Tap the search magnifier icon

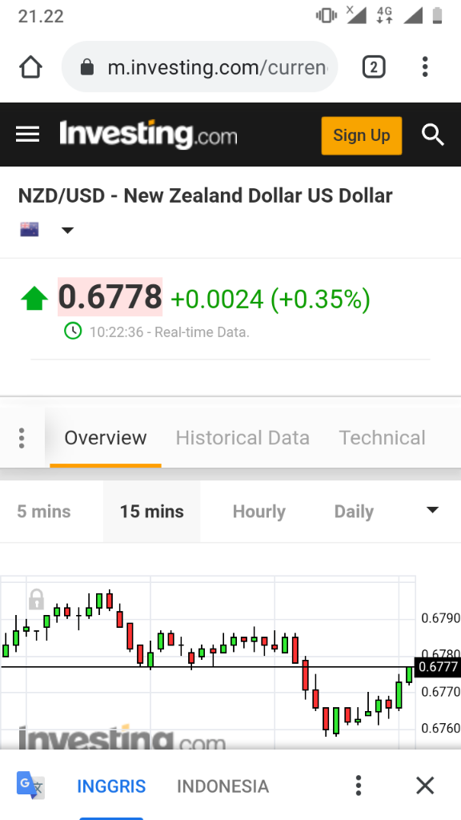click(433, 135)
